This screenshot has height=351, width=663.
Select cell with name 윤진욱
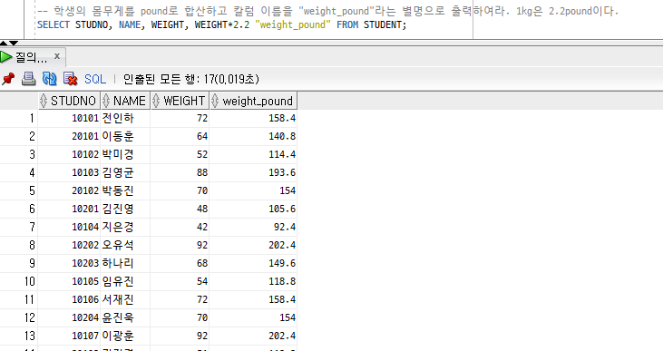click(125, 317)
